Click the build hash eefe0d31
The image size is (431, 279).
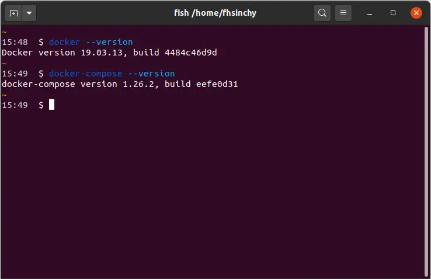(x=216, y=84)
